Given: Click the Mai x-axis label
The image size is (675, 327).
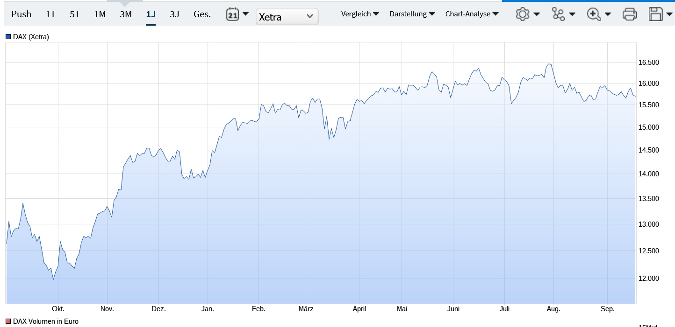Looking at the screenshot, I should pos(402,309).
